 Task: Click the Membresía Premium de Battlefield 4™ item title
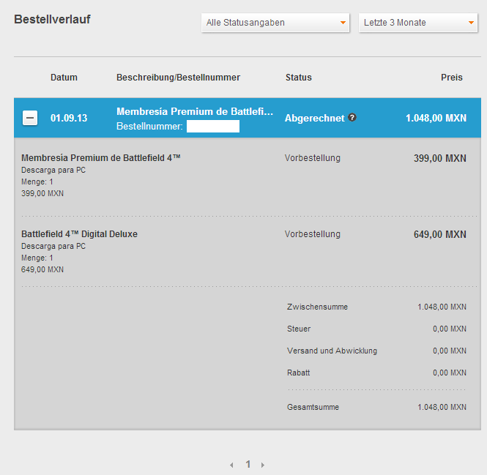click(x=100, y=157)
